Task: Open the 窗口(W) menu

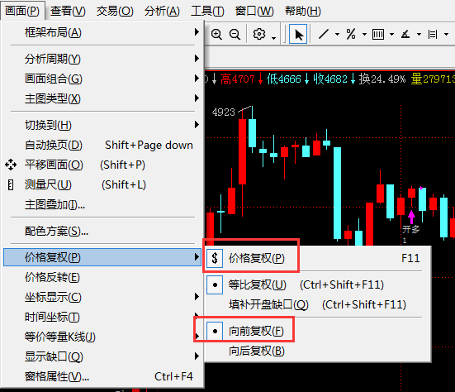Action: point(254,11)
